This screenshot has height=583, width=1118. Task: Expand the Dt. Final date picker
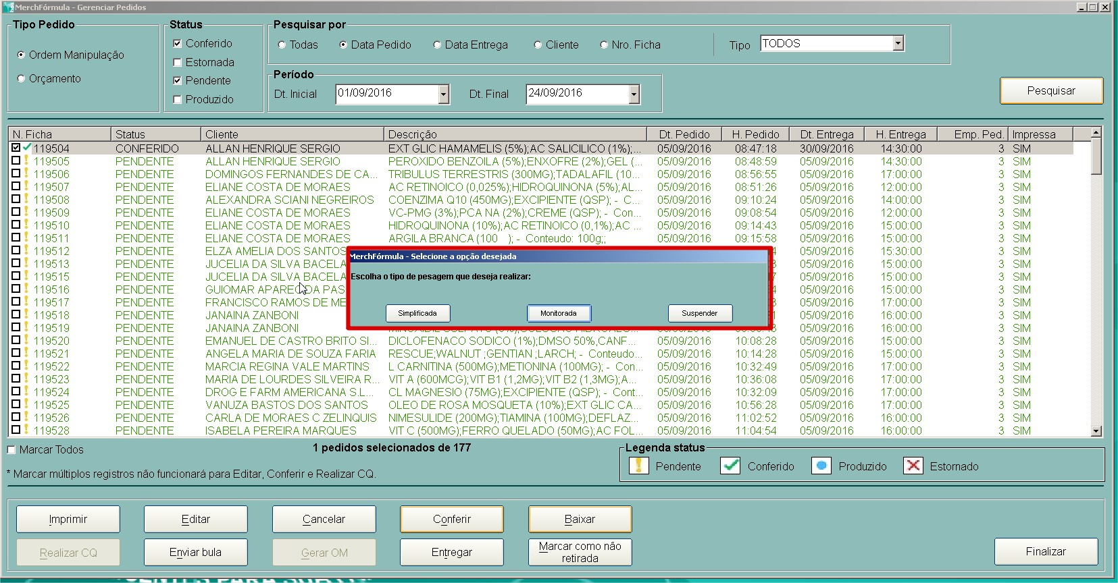click(634, 94)
